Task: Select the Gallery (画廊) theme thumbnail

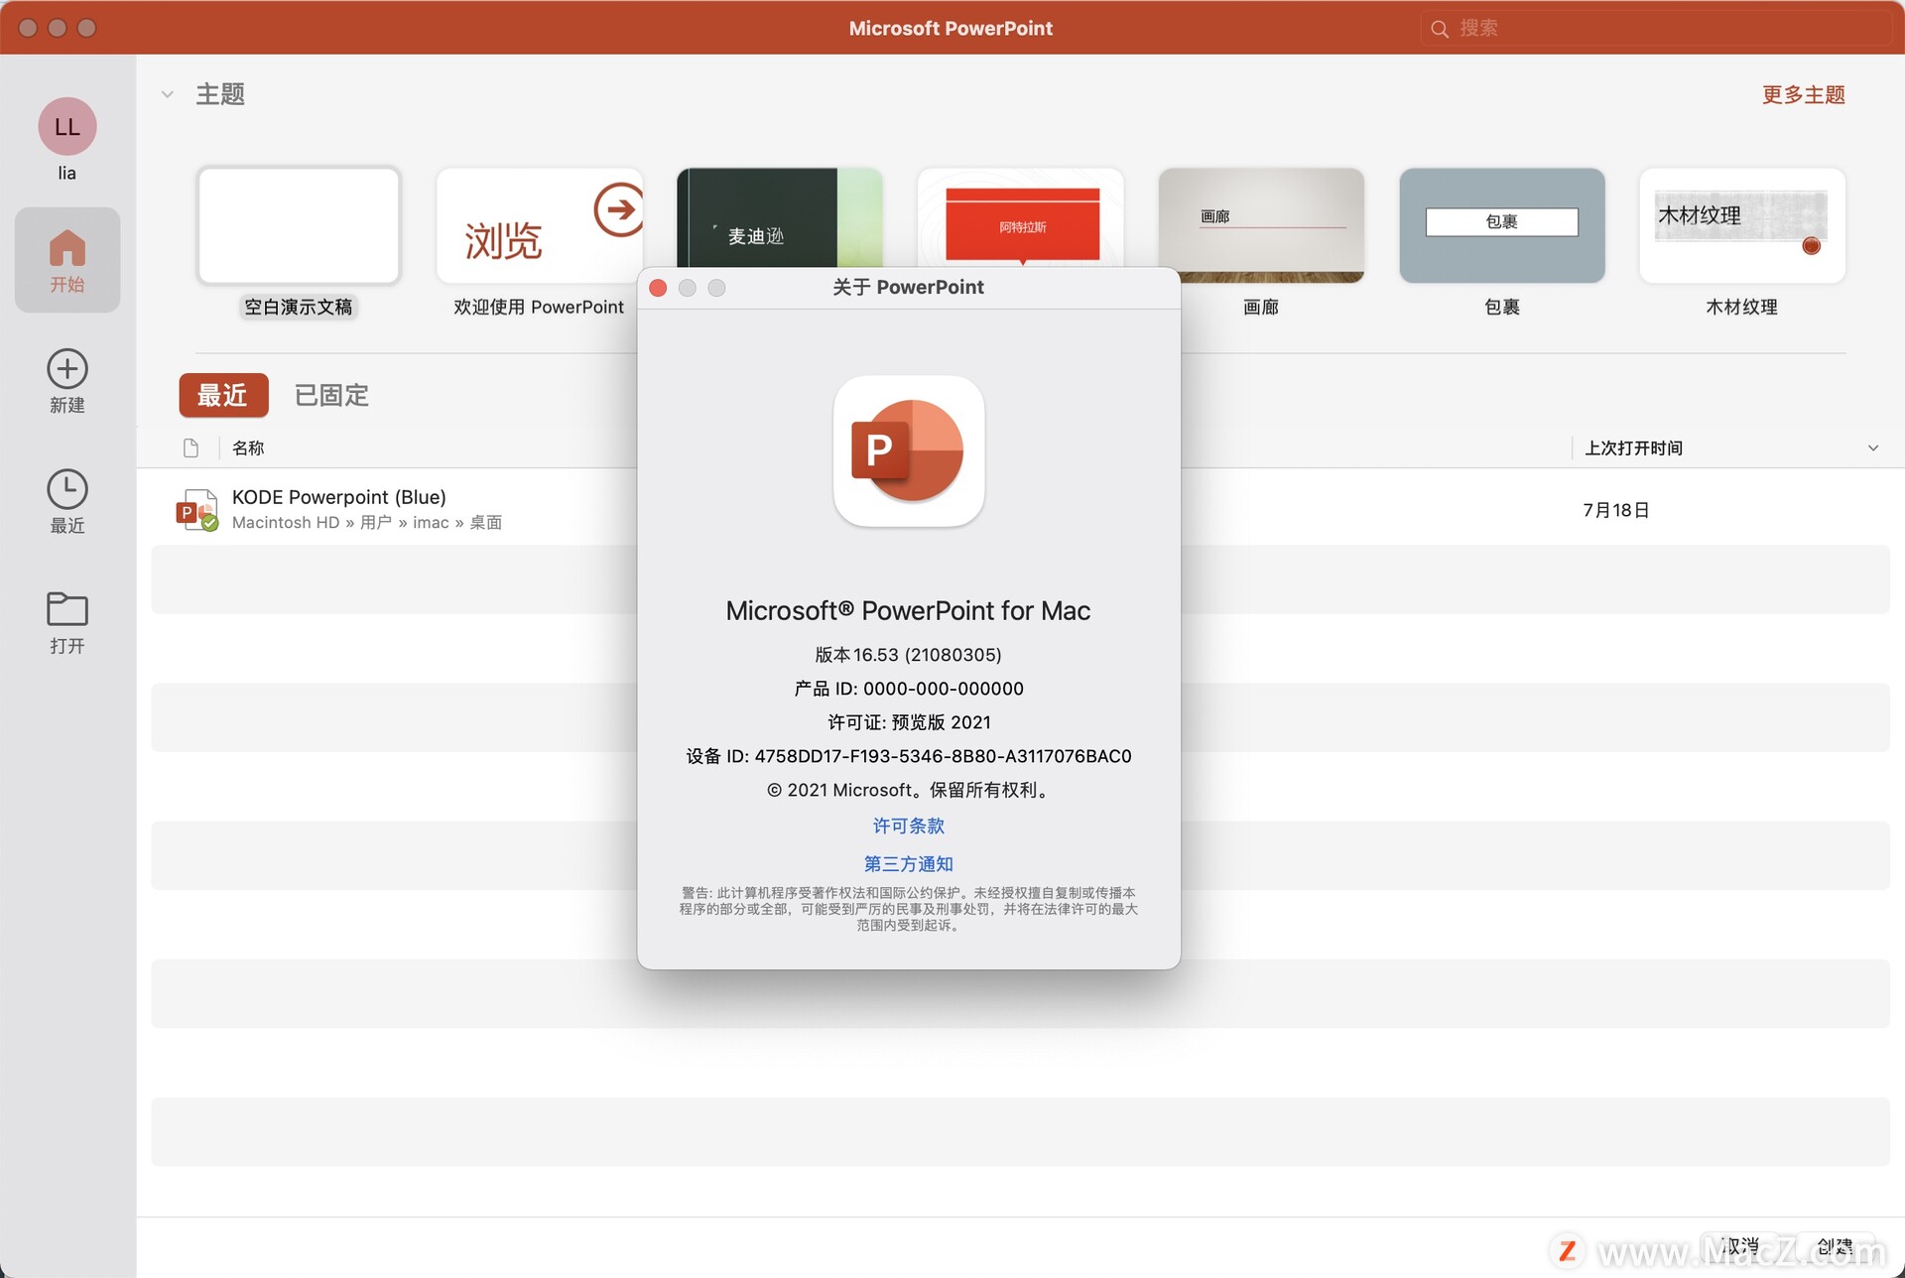Action: pyautogui.click(x=1261, y=226)
